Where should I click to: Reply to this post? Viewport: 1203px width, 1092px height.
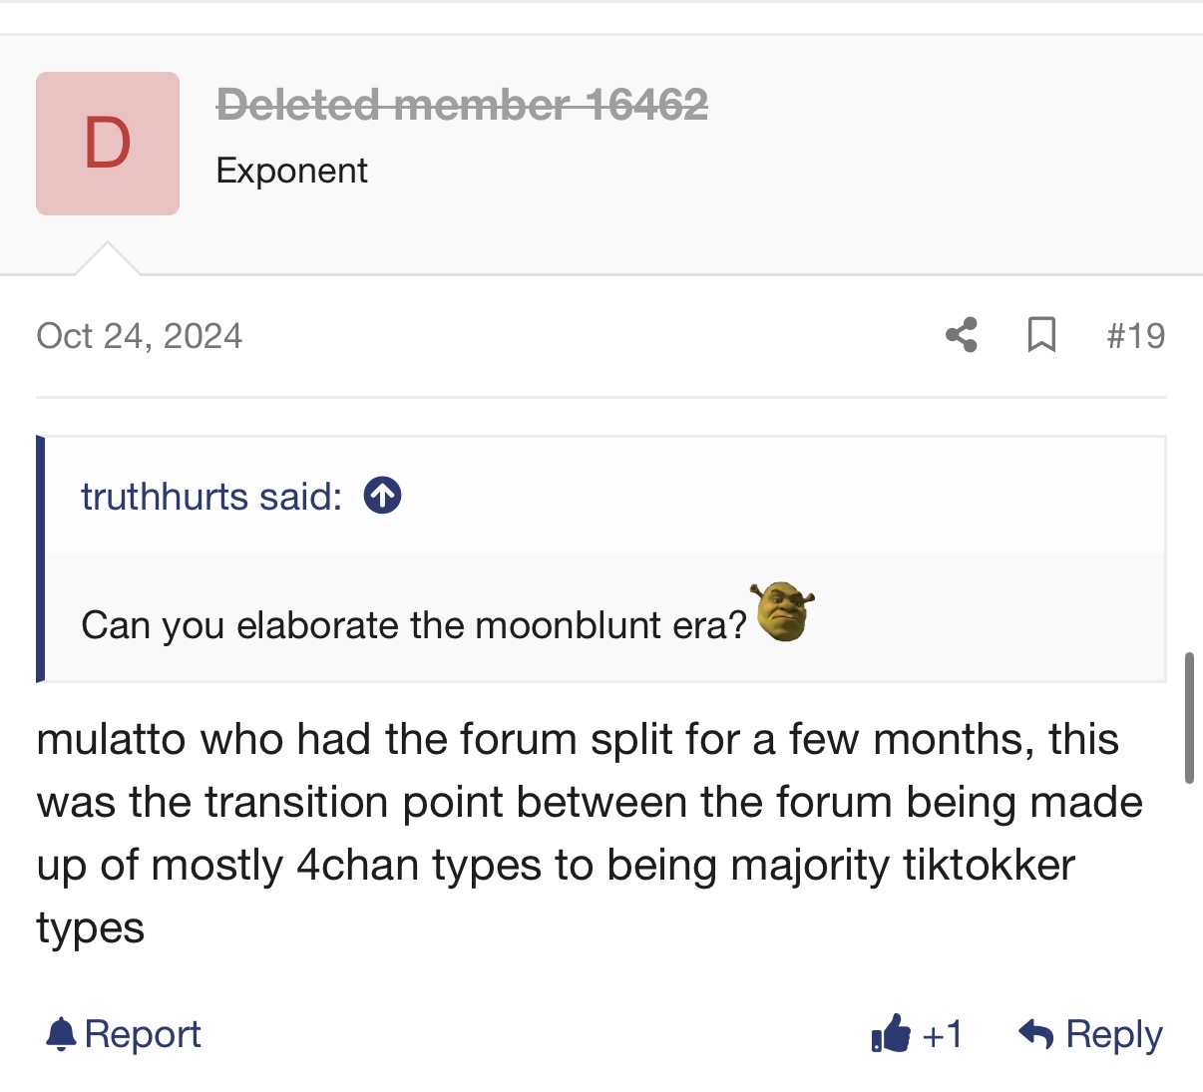1090,1034
